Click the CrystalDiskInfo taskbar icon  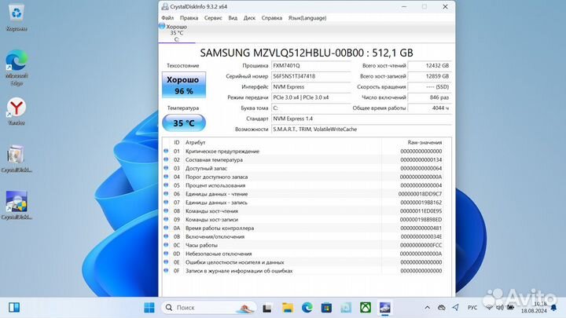[384, 308]
